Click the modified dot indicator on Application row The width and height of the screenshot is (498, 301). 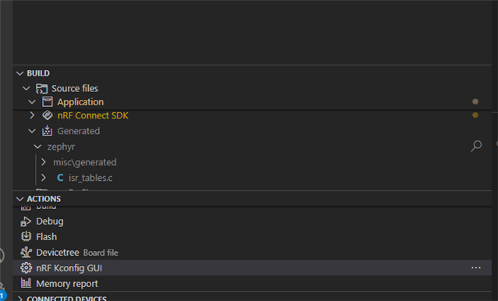(x=475, y=101)
